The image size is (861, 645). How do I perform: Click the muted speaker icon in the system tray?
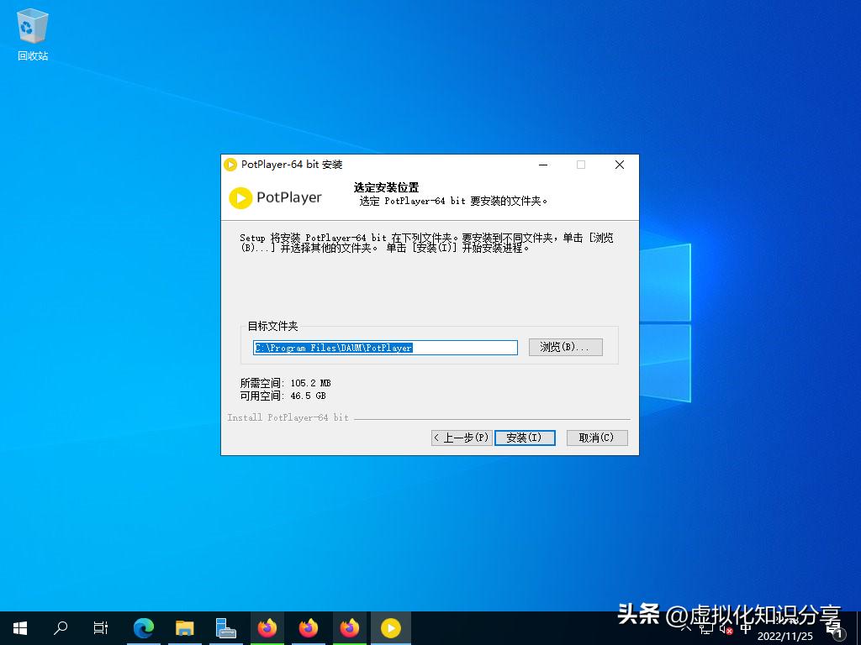pyautogui.click(x=725, y=629)
